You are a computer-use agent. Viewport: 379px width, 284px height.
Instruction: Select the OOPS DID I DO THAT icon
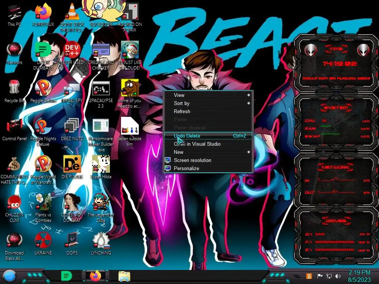tap(72, 208)
